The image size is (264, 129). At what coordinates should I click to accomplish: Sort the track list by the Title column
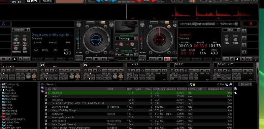[79, 89]
